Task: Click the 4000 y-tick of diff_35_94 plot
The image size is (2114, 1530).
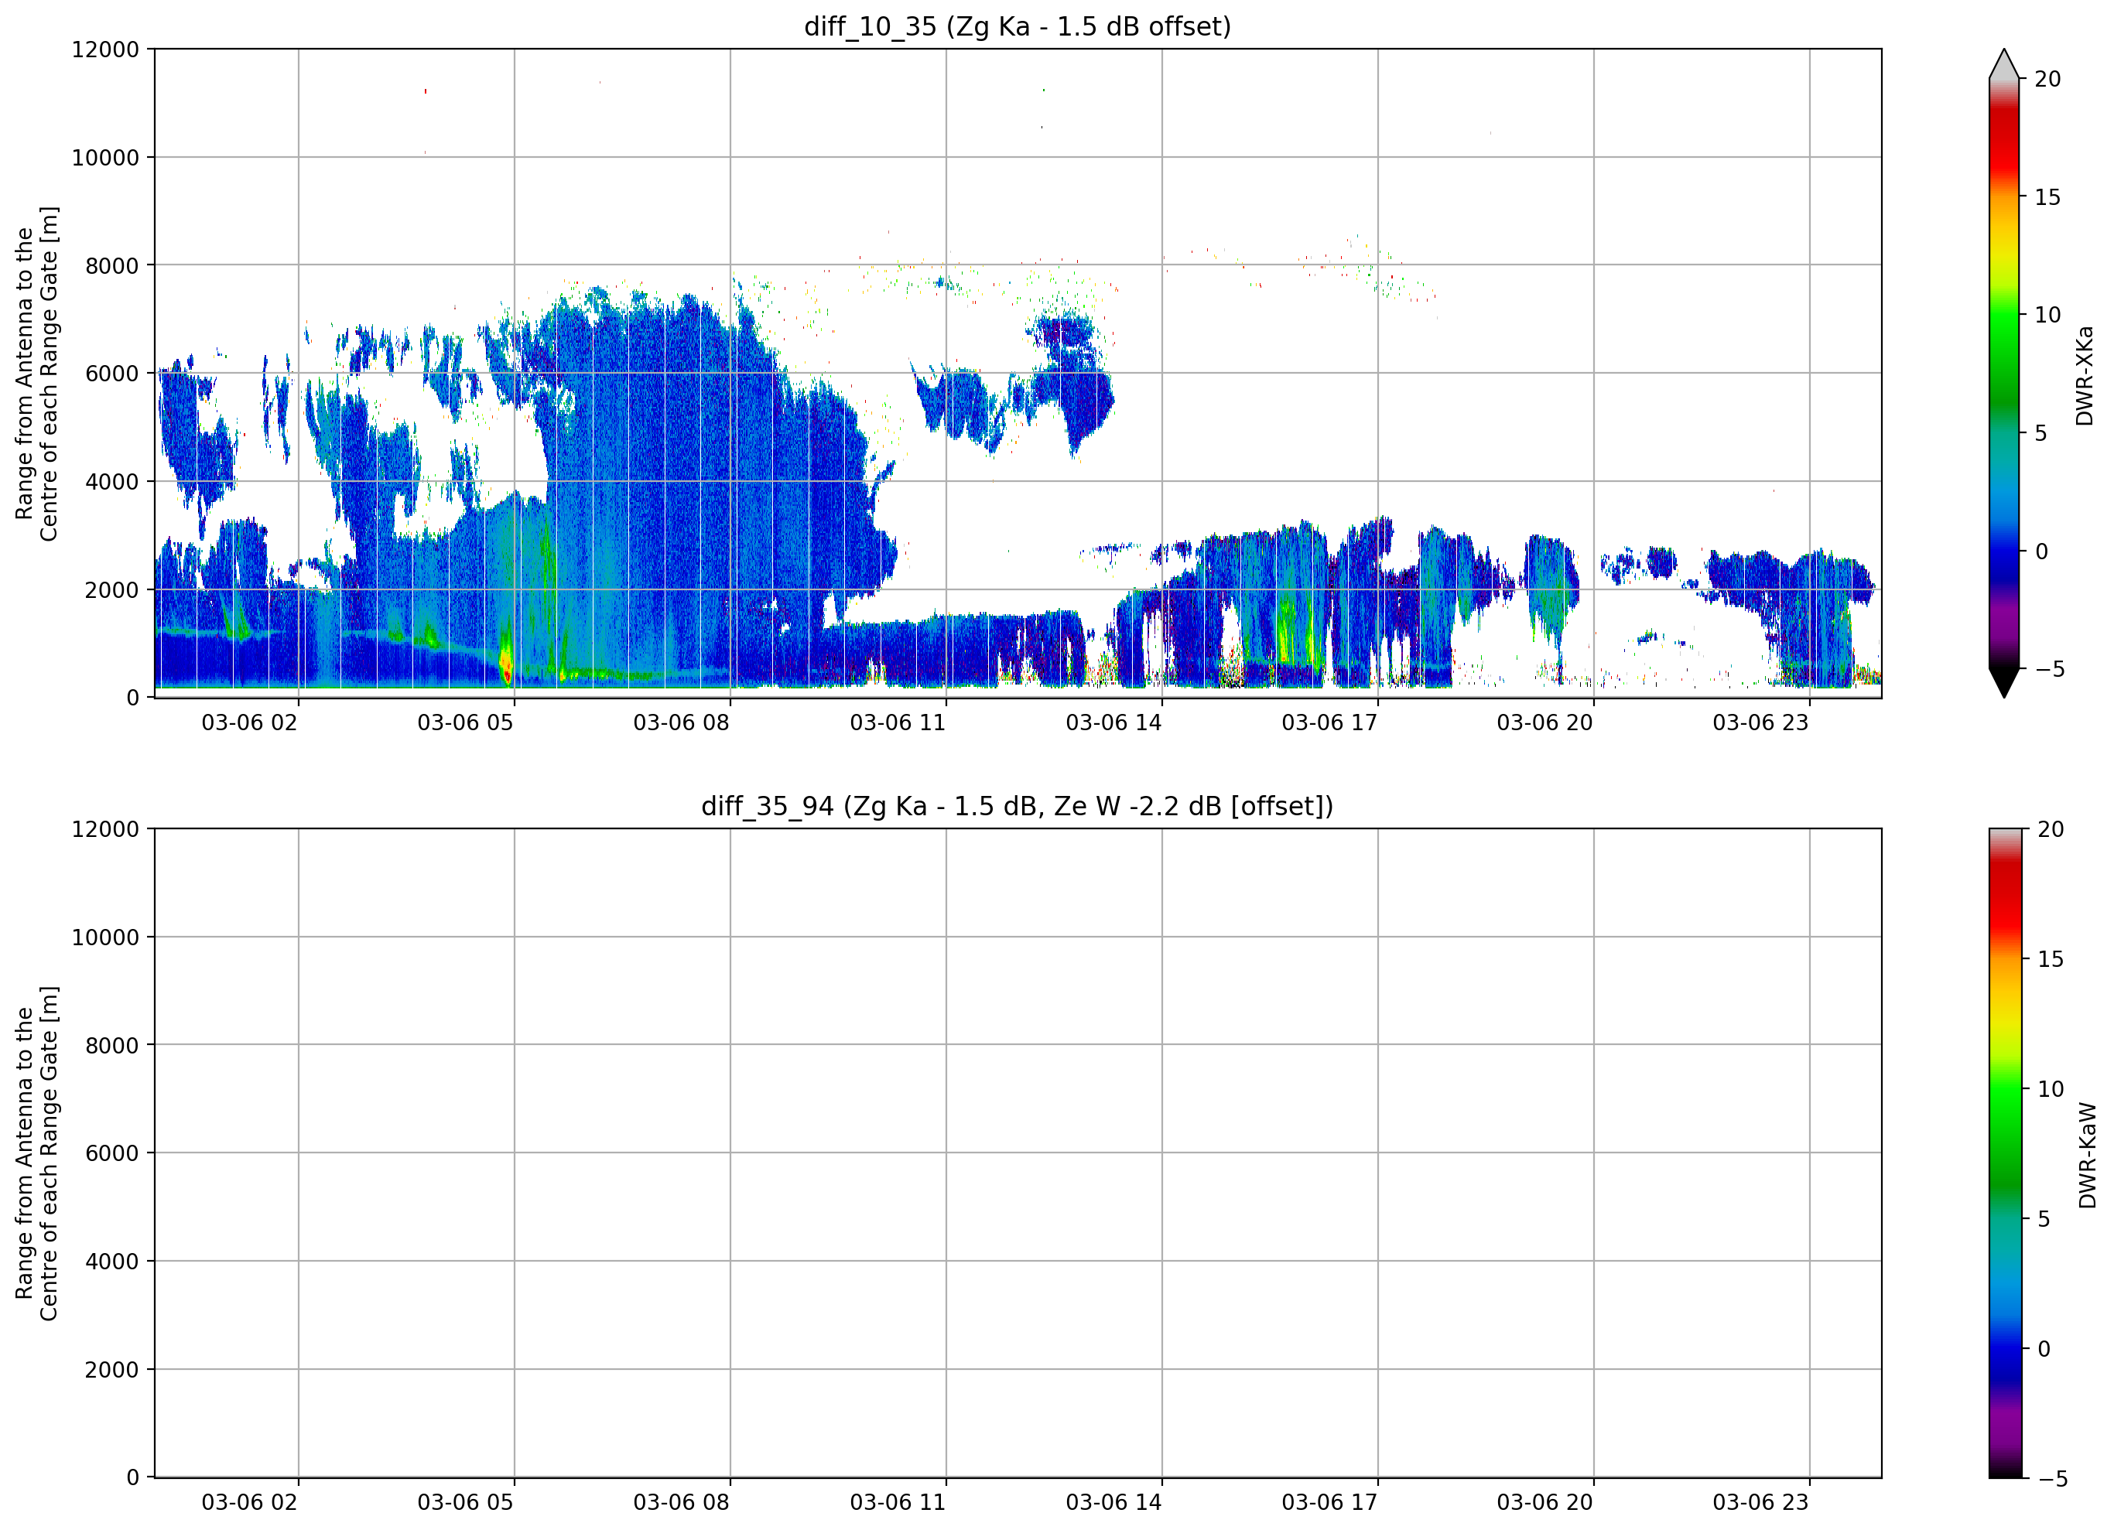Action: tap(112, 1262)
